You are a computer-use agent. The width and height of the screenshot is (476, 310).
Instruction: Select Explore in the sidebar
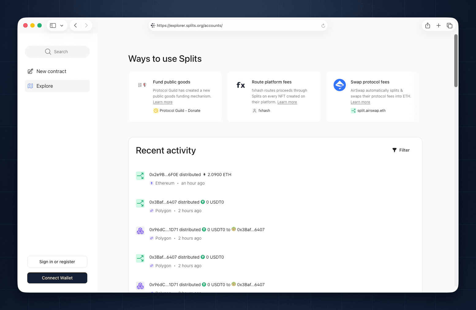point(57,86)
